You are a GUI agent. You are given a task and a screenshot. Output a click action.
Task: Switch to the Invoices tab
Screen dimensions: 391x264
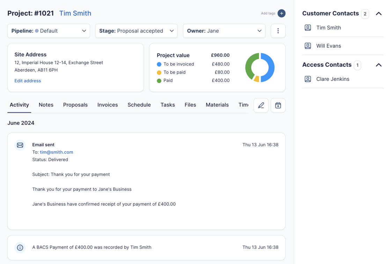coord(108,105)
